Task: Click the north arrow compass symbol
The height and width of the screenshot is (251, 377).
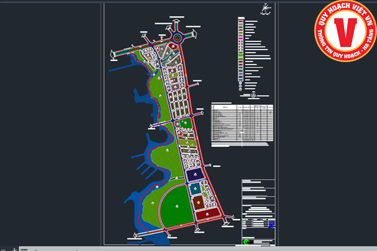Action: 265,8
